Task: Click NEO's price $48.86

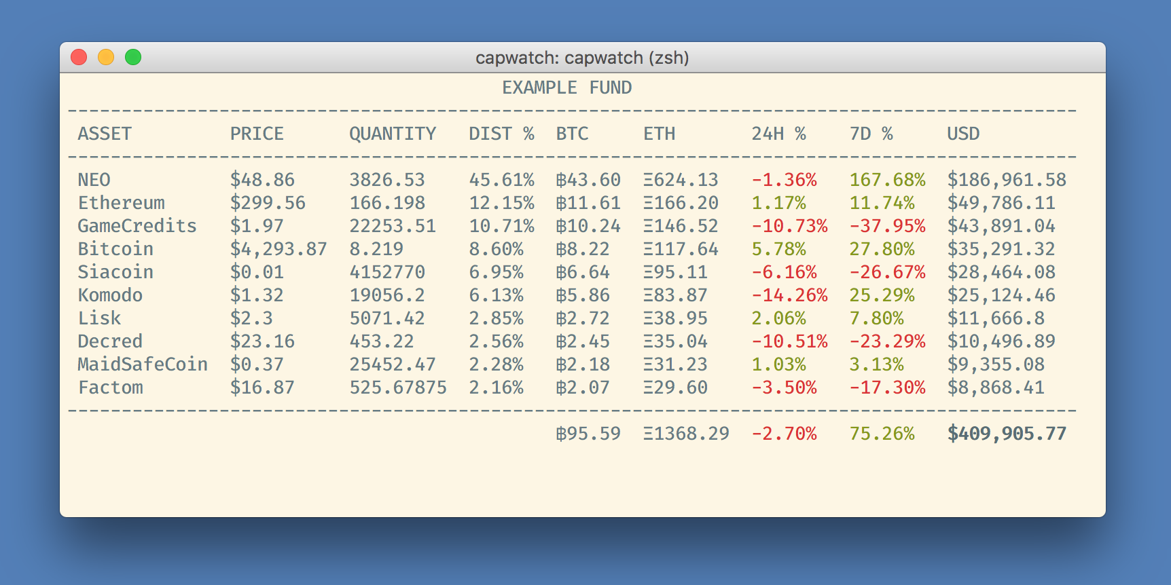Action: 262,180
